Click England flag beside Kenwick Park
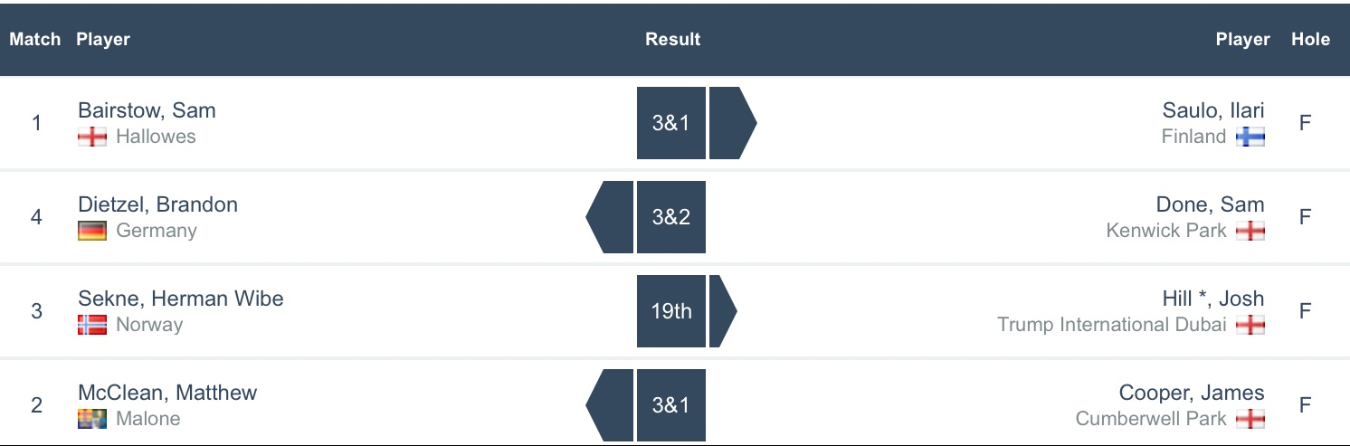The image size is (1350, 446). click(1250, 231)
